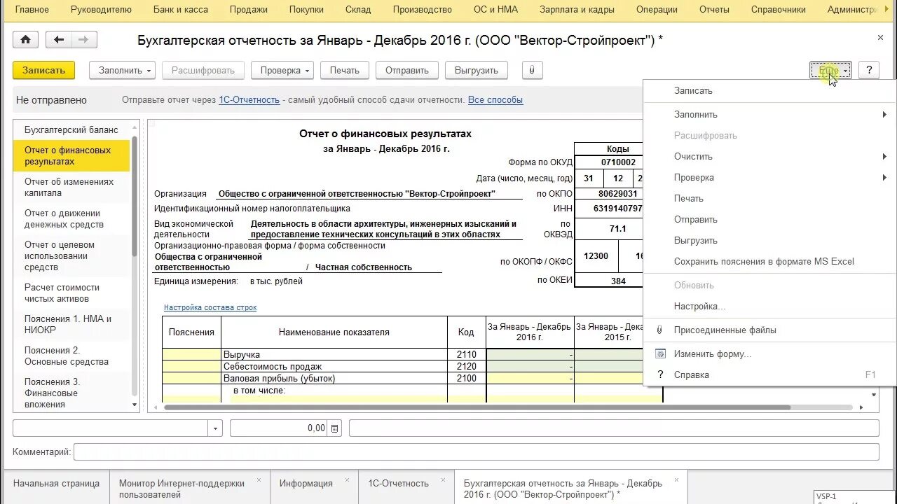Choose Отправить in the Еще menu
This screenshot has width=897, height=504.
coord(769,219)
